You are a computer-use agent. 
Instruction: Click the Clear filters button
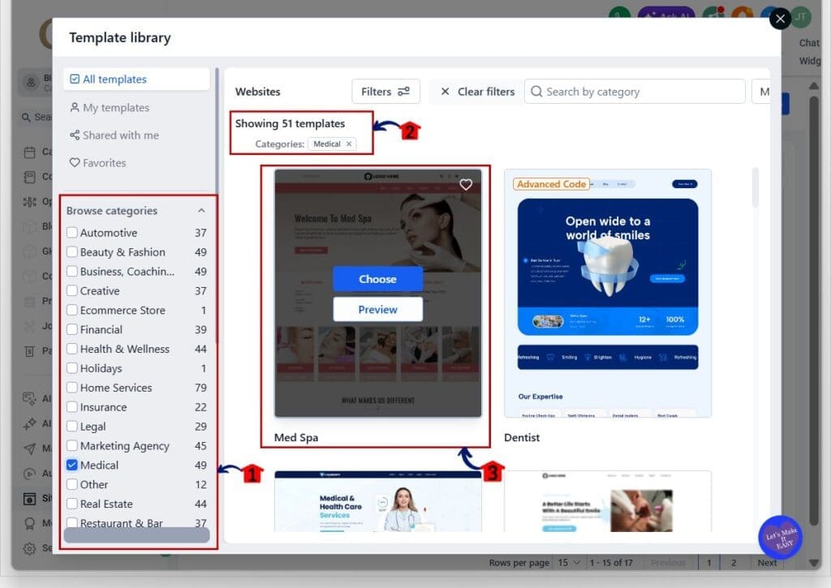[x=477, y=92]
